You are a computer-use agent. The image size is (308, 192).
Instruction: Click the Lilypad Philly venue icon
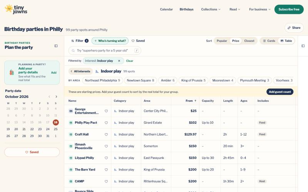coord(71,158)
